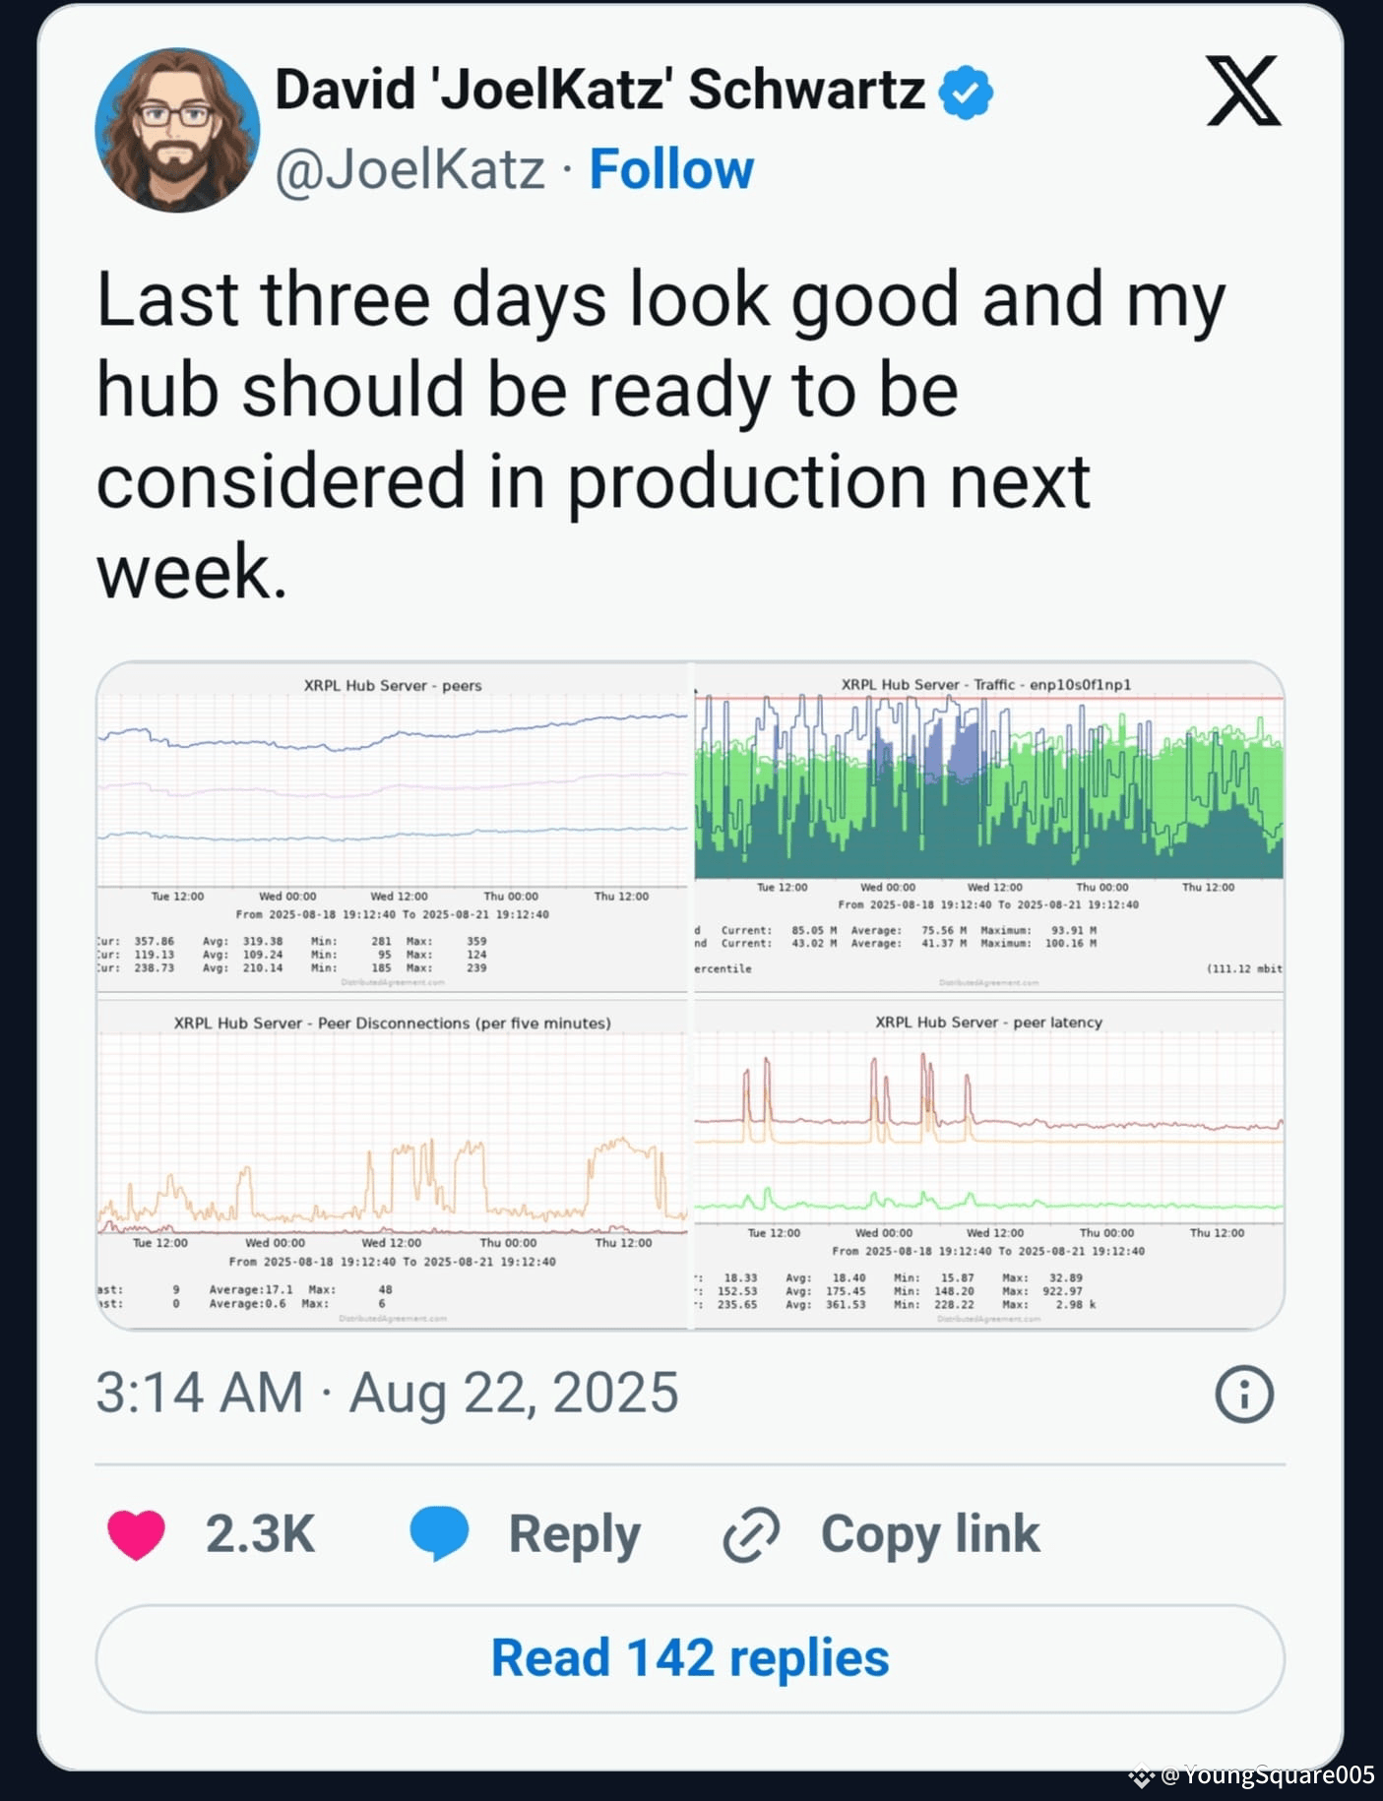Click the blue verified badge
Viewport: 1383px width, 1801px height.
pyautogui.click(x=966, y=93)
